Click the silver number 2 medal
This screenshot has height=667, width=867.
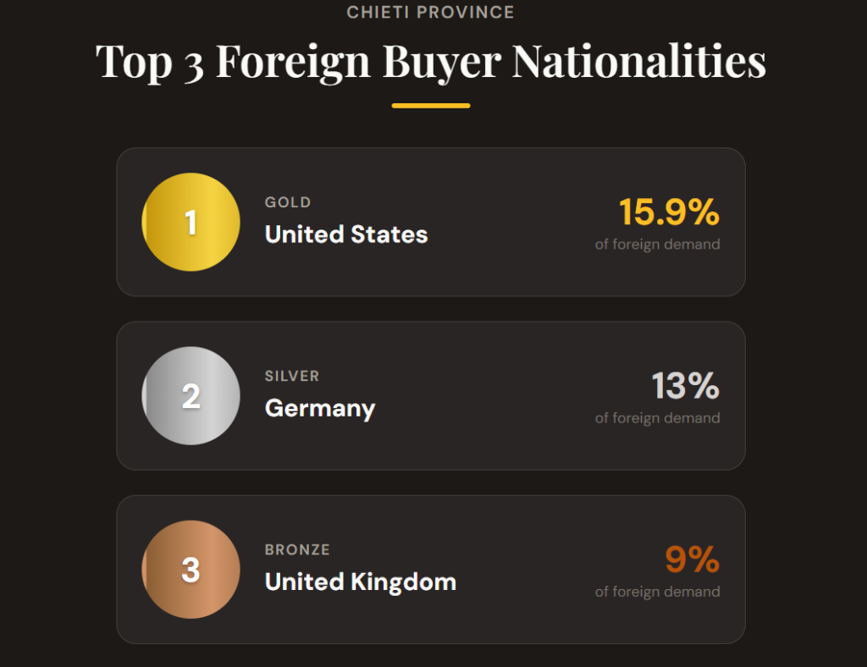click(191, 396)
